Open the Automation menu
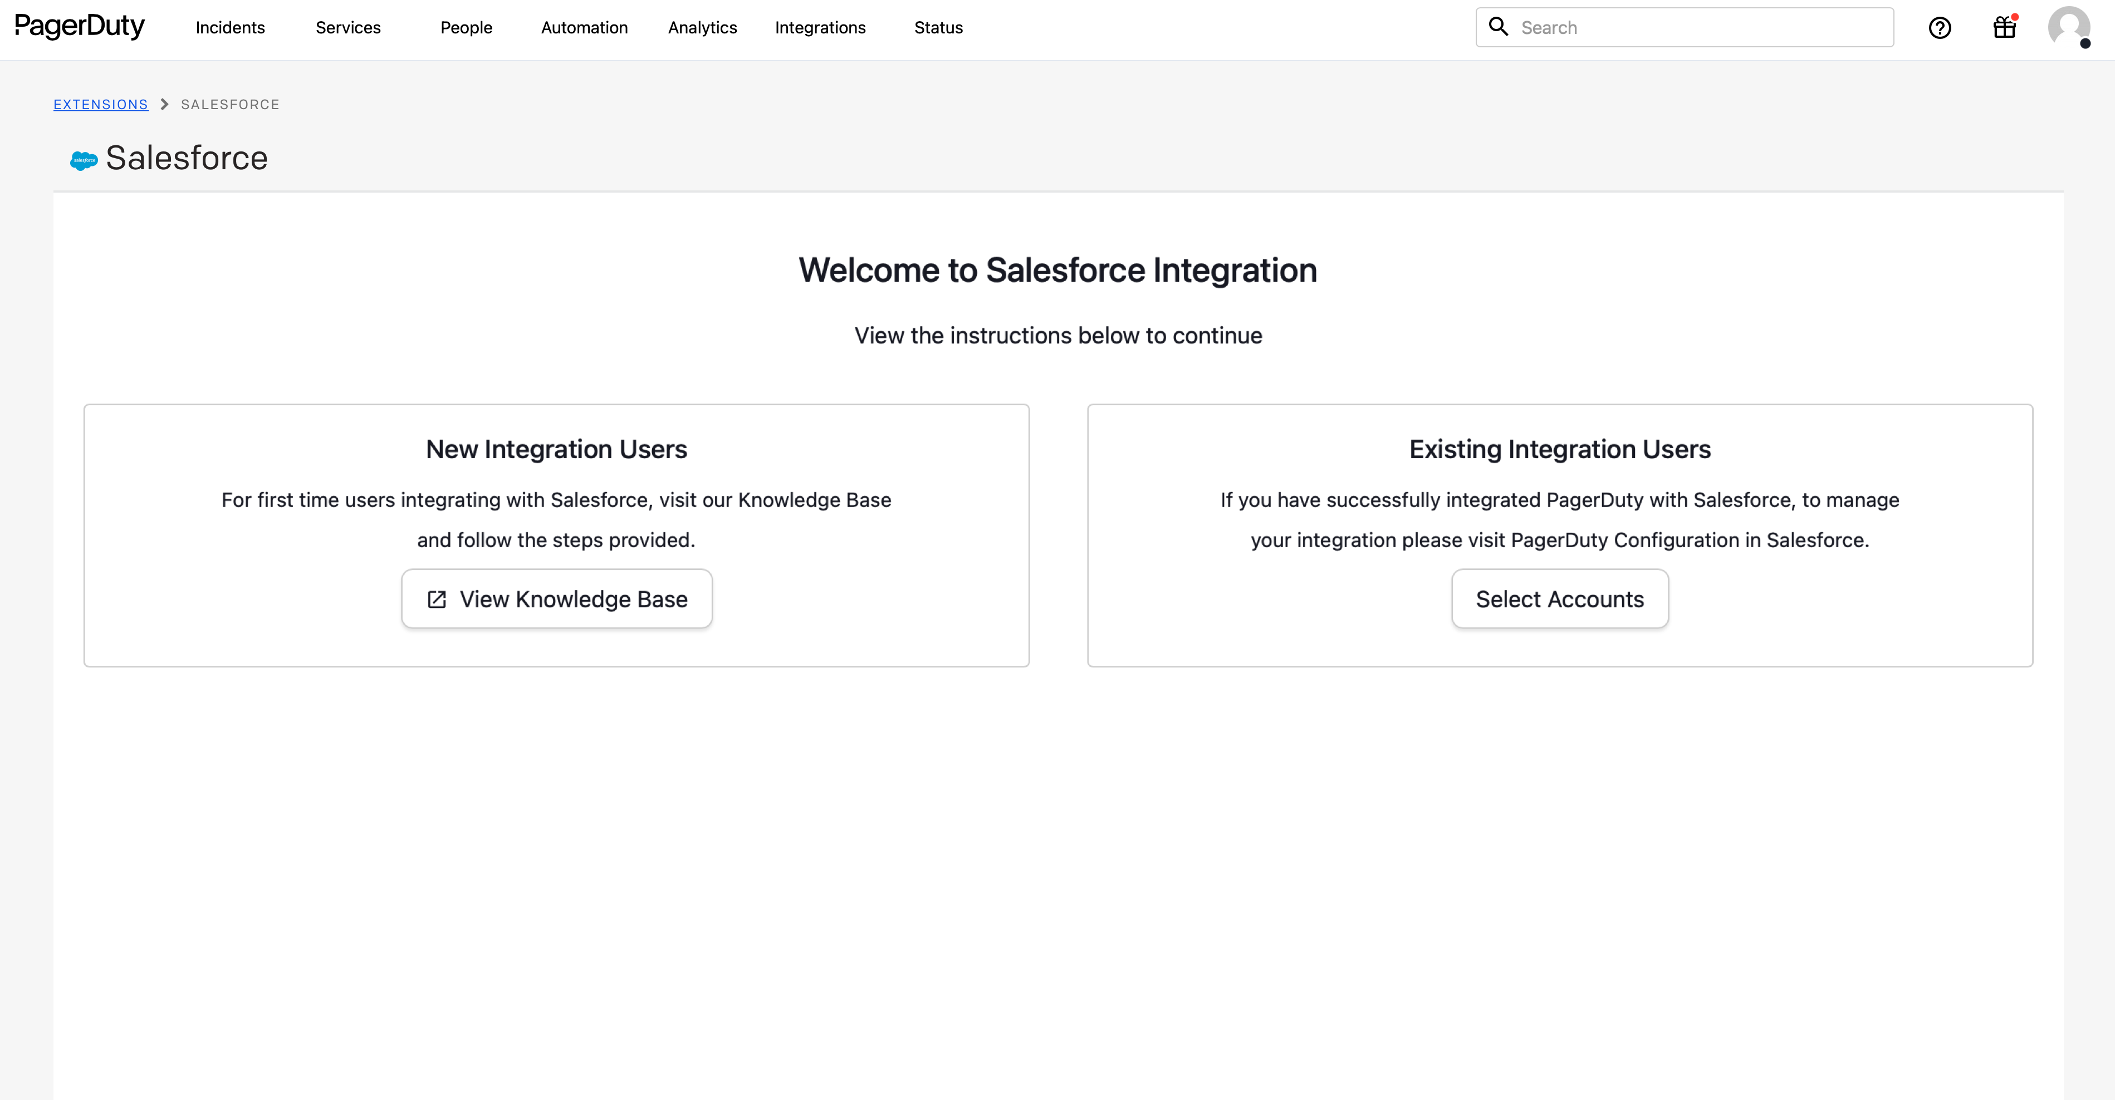2115x1100 pixels. point(584,28)
